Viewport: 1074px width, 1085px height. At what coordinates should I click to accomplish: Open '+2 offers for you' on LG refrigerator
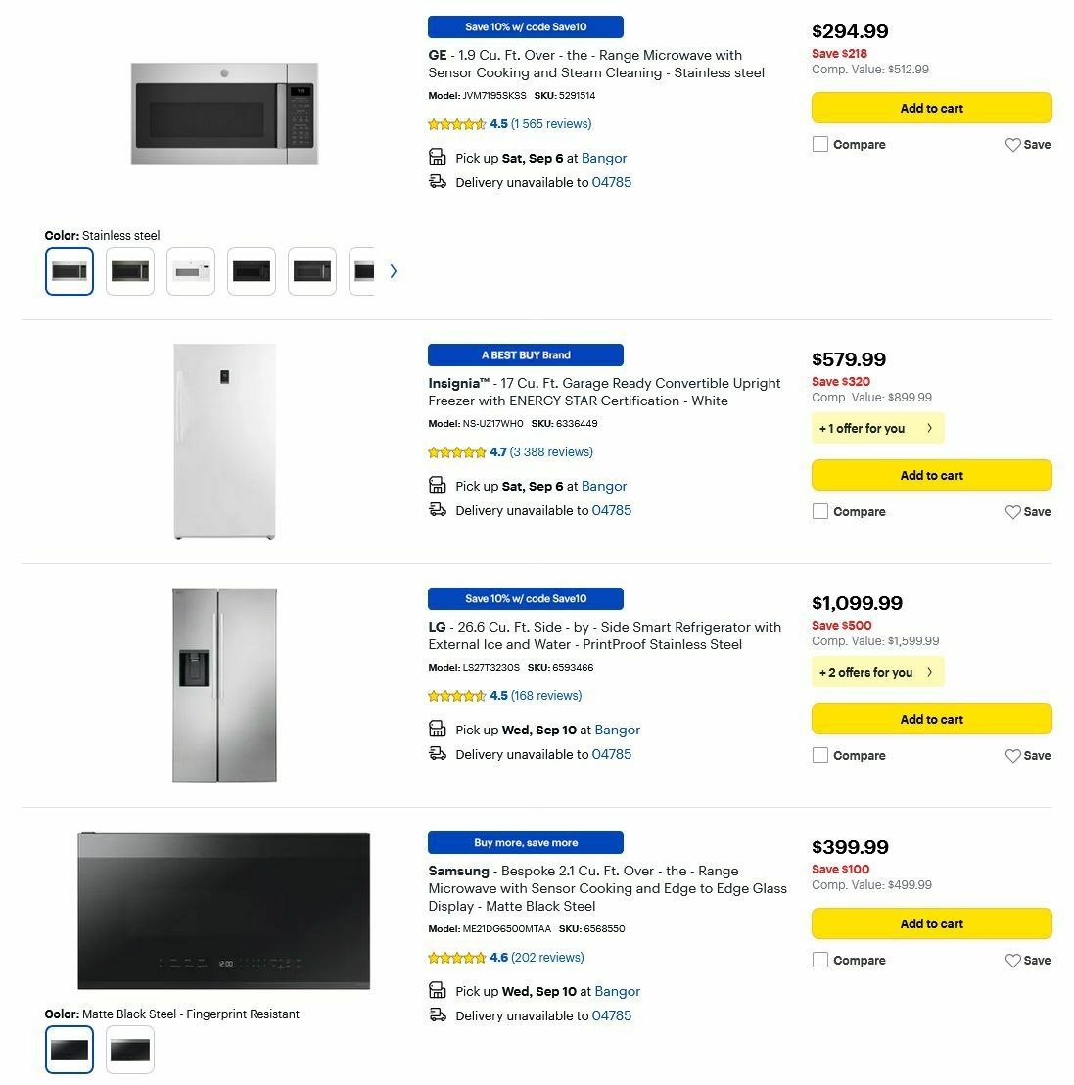click(x=876, y=672)
